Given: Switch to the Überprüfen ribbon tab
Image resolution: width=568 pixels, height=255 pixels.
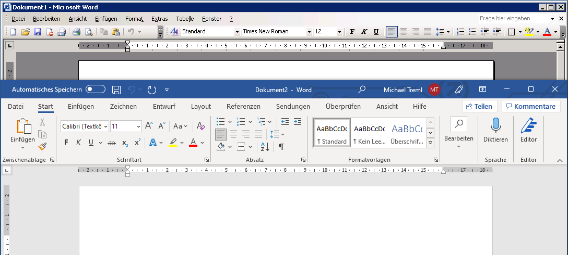Looking at the screenshot, I should [x=343, y=106].
